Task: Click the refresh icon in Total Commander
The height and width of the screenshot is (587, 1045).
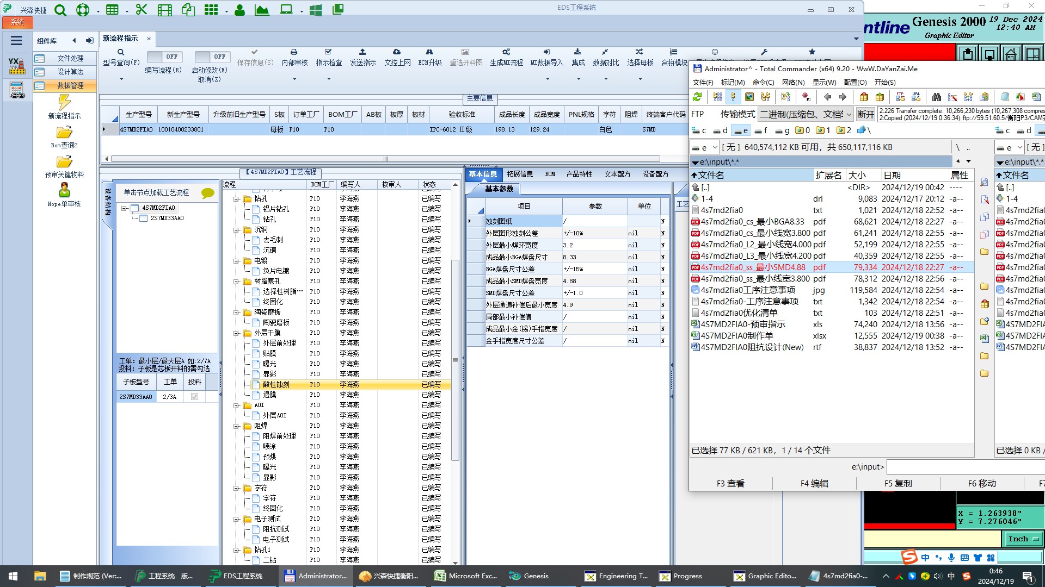Action: [697, 97]
